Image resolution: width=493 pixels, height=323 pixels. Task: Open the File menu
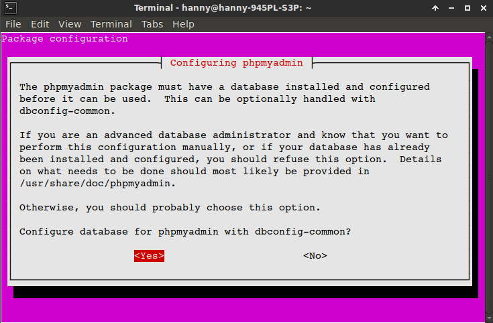[13, 24]
